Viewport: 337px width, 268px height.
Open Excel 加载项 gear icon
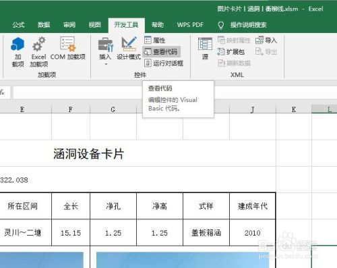pos(38,52)
